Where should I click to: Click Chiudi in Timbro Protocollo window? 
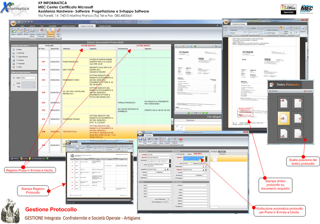(x=308, y=91)
